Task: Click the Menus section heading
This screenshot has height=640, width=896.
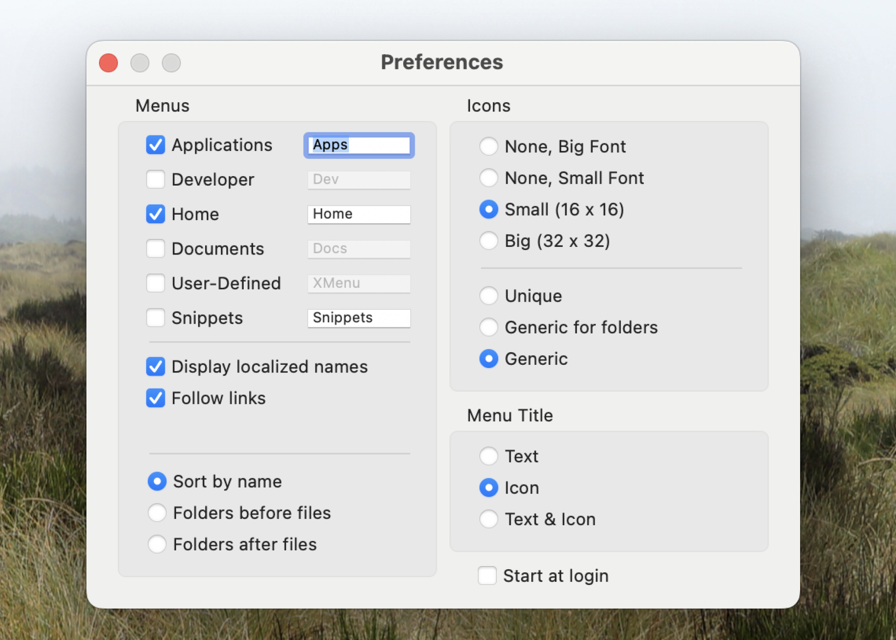Action: pyautogui.click(x=162, y=106)
